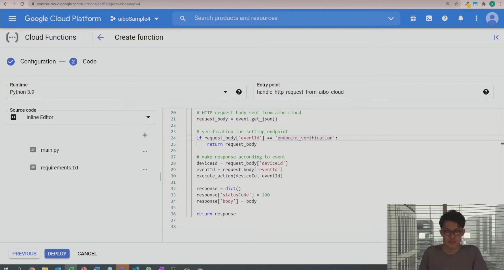Open the Runtime Python 3.9 dropdown
The width and height of the screenshot is (504, 270).
126,92
